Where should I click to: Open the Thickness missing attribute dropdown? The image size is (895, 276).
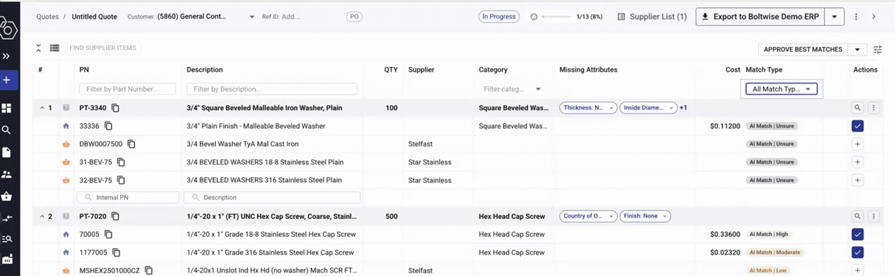[x=588, y=108]
